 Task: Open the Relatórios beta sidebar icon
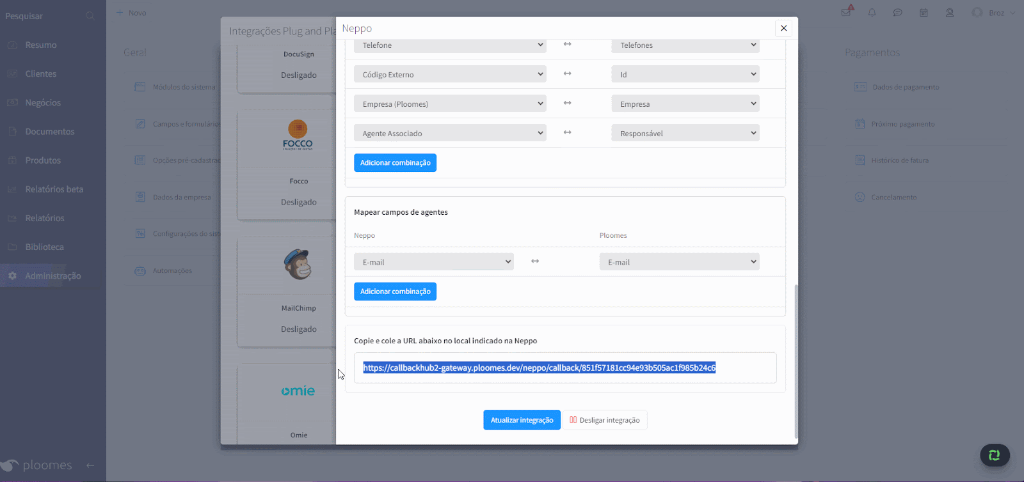click(x=12, y=189)
